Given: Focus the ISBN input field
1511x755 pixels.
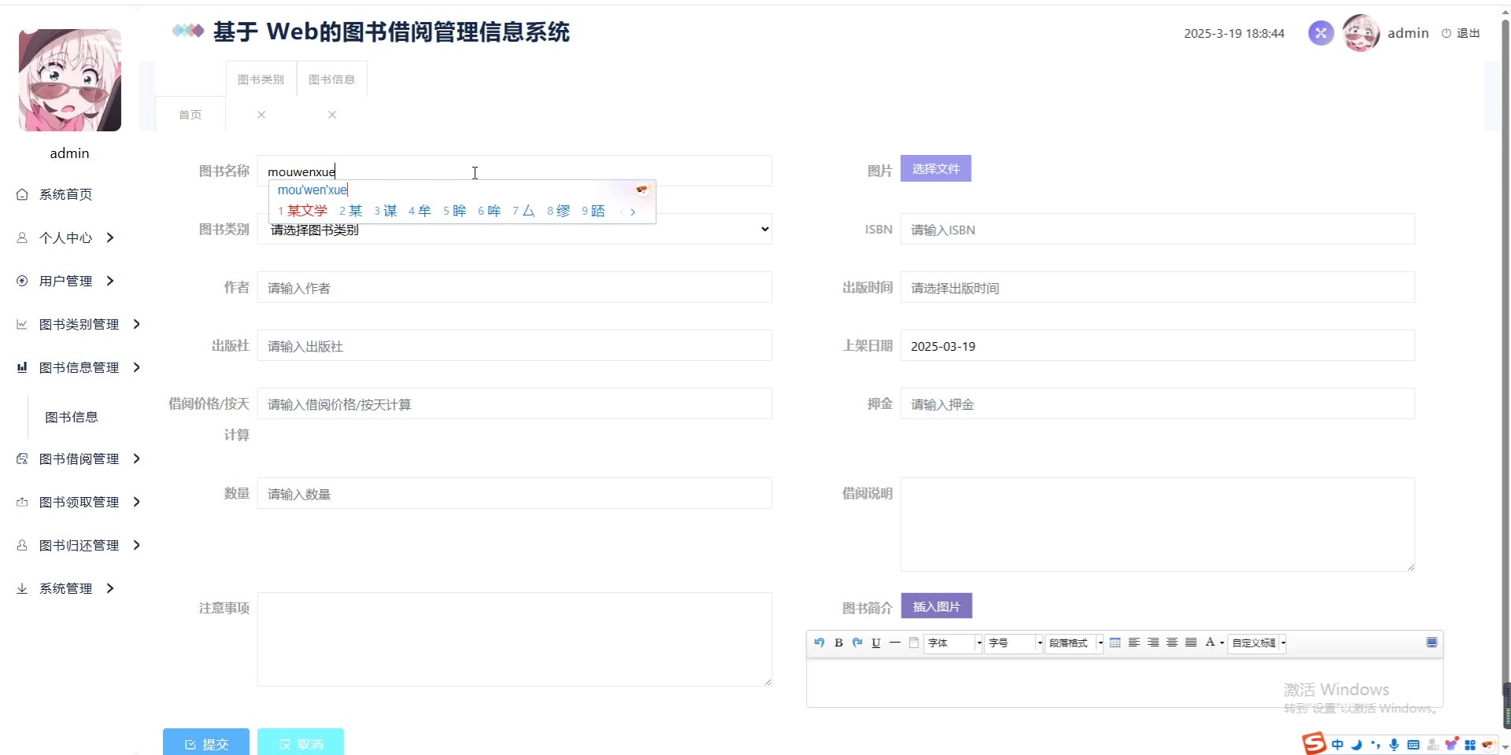Looking at the screenshot, I should 1158,229.
